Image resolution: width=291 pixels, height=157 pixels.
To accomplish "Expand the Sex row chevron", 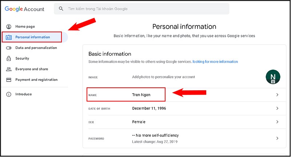I will 277,122.
